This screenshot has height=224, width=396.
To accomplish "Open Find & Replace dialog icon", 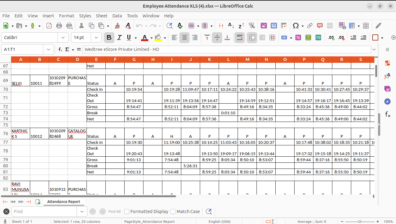I will (169, 26).
